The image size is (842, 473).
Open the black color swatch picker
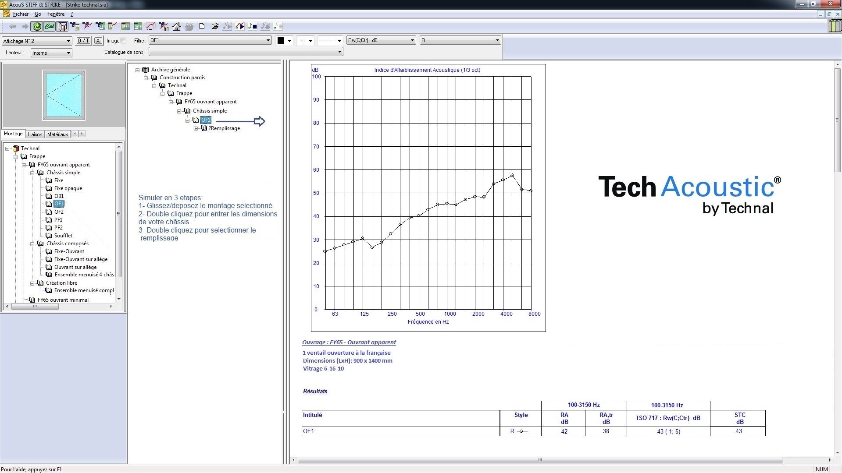(285, 41)
